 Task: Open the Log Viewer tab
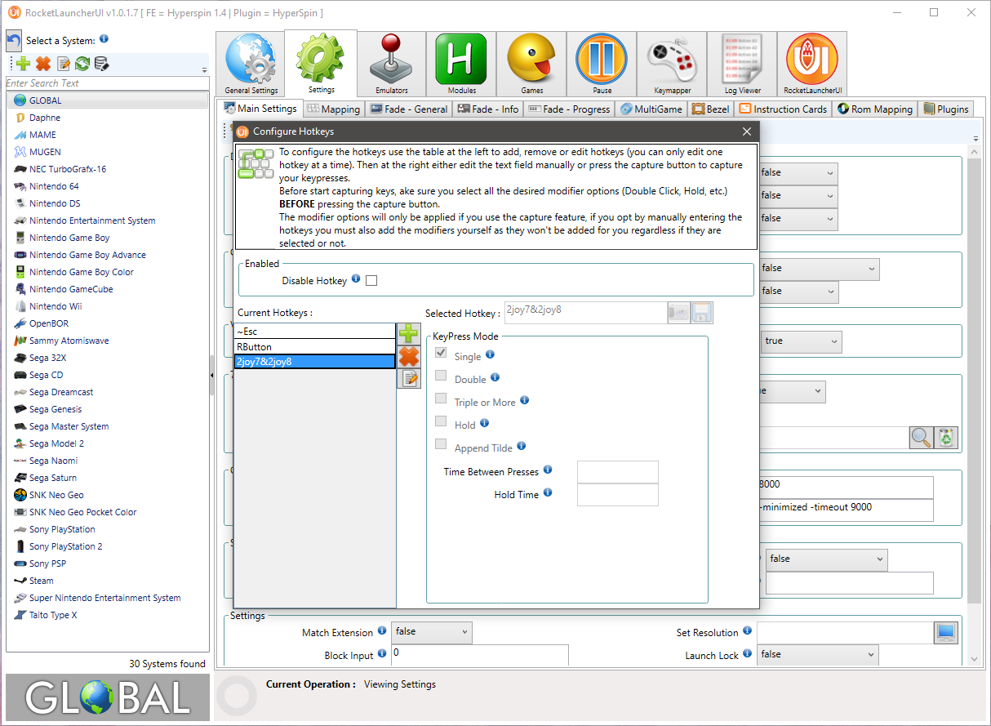tap(742, 64)
